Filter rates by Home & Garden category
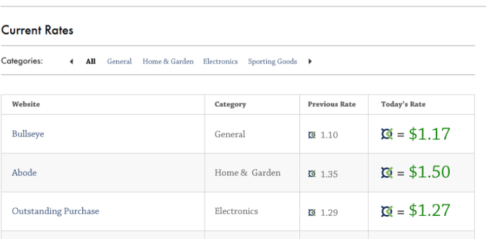 tap(168, 62)
